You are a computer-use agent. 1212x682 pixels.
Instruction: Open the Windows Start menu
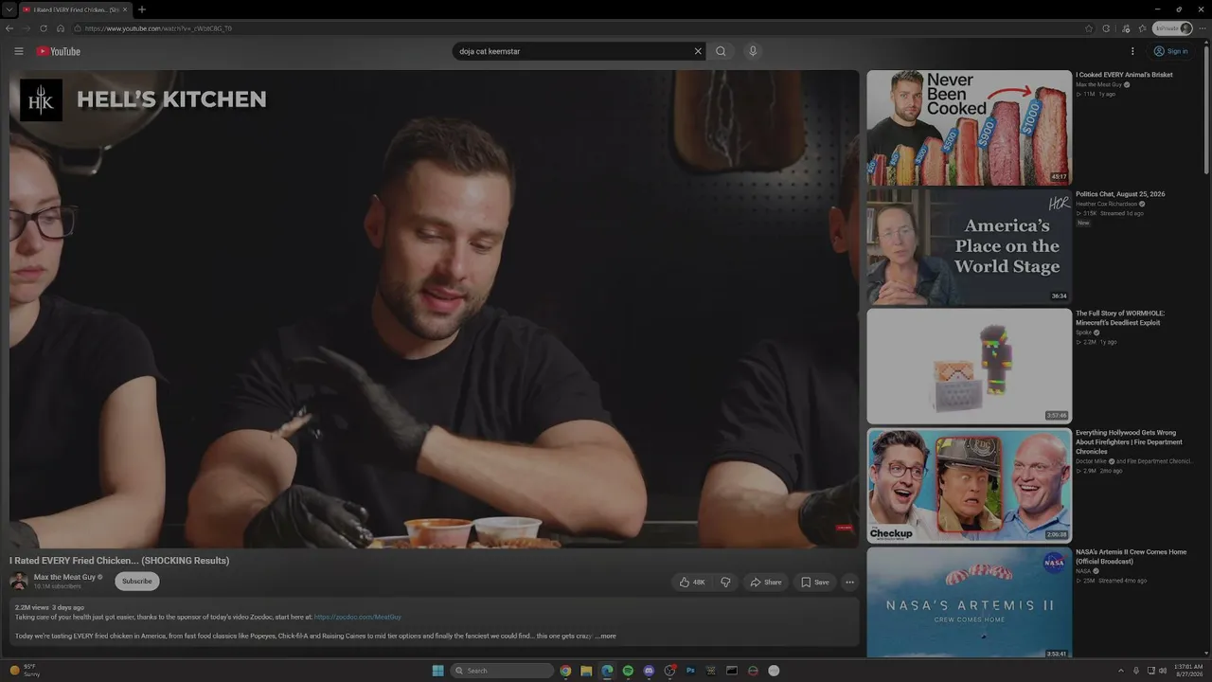[437, 671]
